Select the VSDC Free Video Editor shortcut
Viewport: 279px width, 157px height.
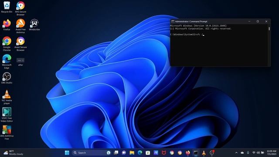[x=7, y=115]
